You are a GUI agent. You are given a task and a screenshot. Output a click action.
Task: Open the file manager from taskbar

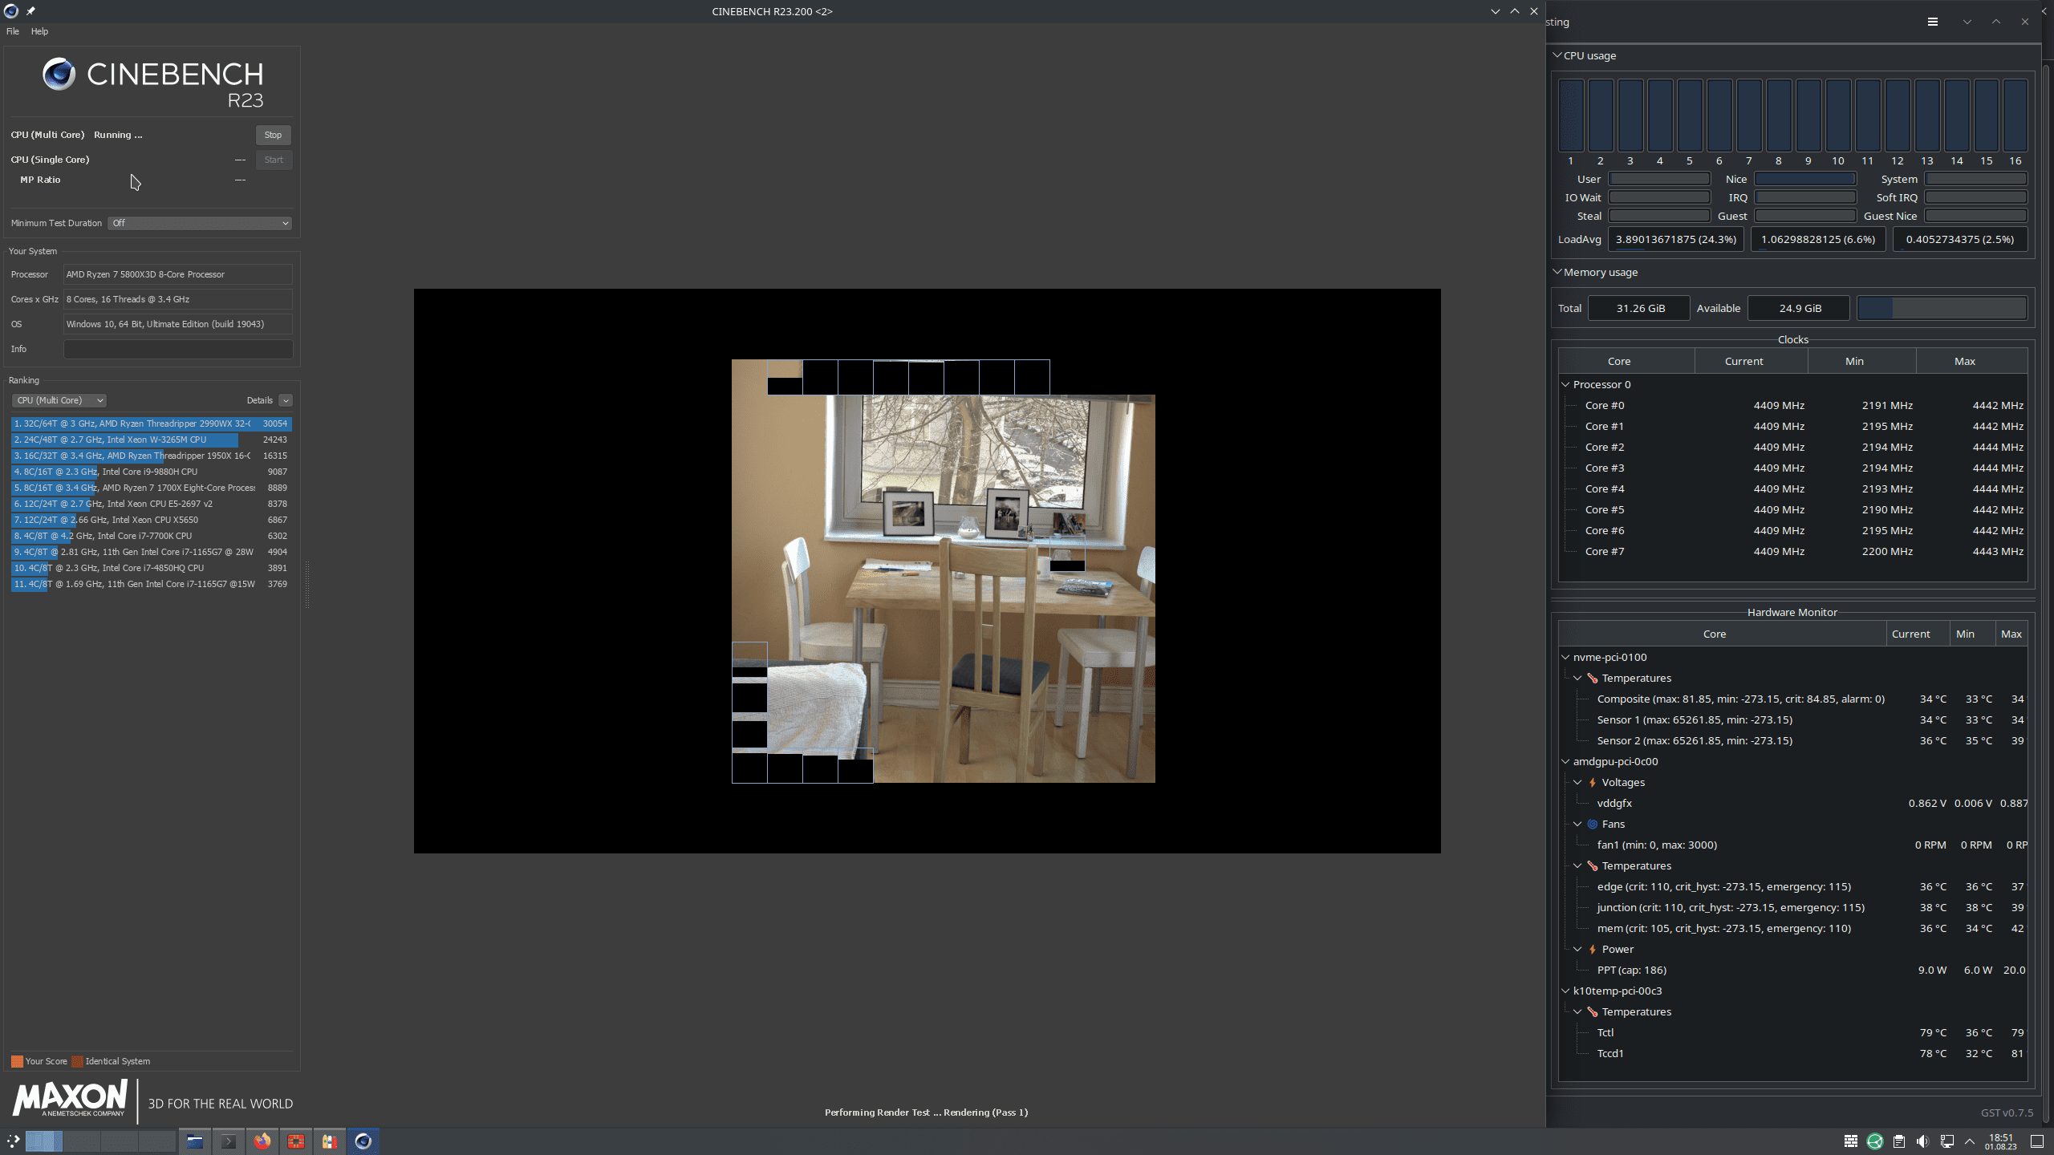point(195,1141)
